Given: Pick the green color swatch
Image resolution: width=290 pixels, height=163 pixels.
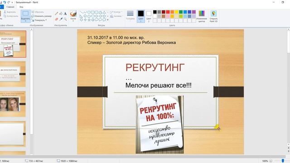Looking at the screenshot, I should coord(181,12).
